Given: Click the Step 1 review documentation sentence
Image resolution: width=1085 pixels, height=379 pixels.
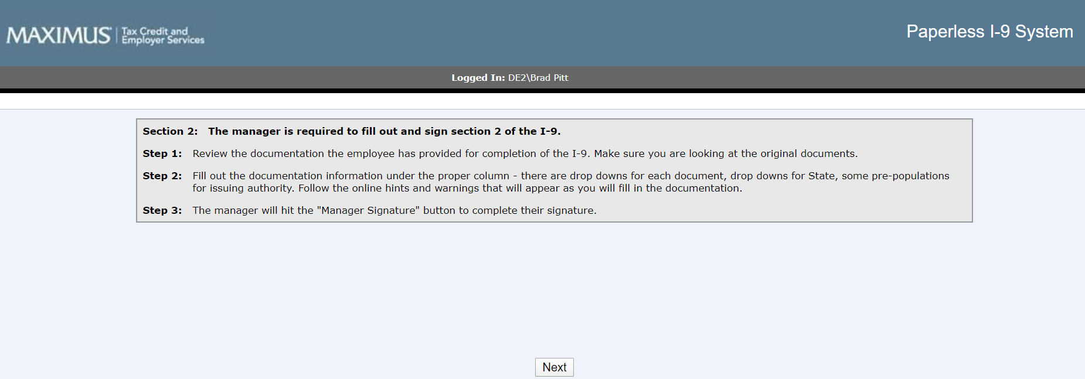Looking at the screenshot, I should click(525, 153).
